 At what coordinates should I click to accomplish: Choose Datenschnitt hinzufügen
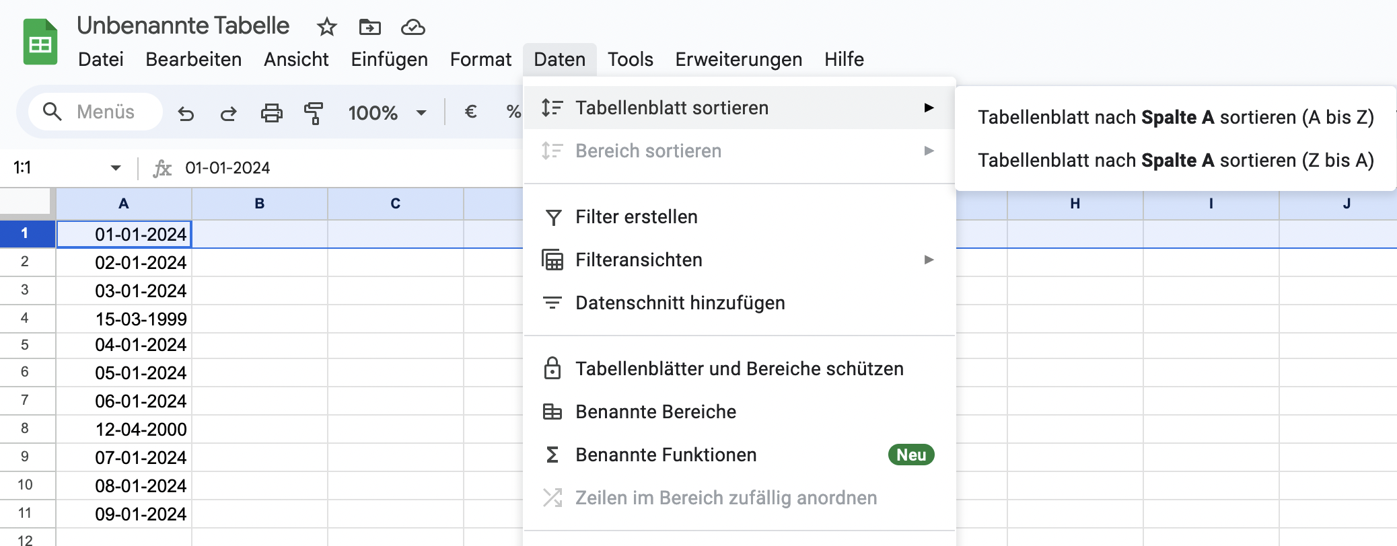pyautogui.click(x=740, y=303)
